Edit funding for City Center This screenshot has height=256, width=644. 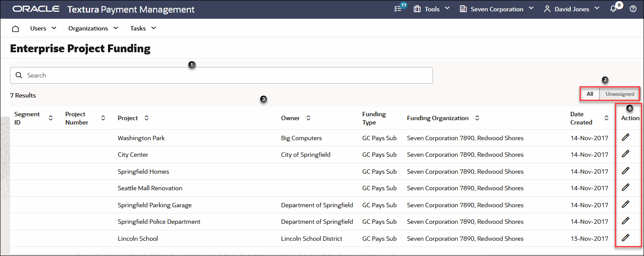click(626, 154)
